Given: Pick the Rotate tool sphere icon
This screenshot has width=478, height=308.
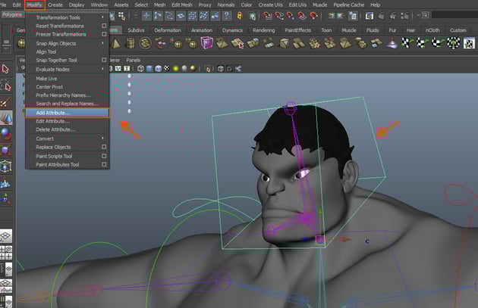Looking at the screenshot, I should click(5, 134).
